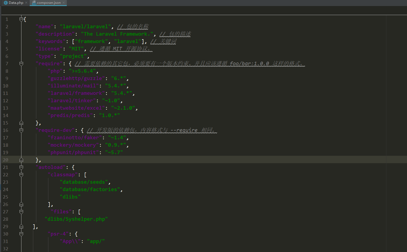Click the "phpunit/phpunit" key
This screenshot has height=252, width=407.
73,152
